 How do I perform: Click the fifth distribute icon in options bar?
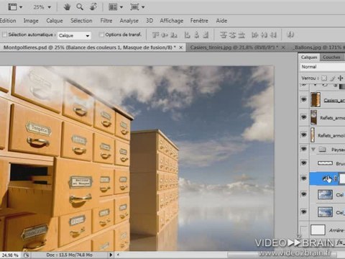[264, 35]
